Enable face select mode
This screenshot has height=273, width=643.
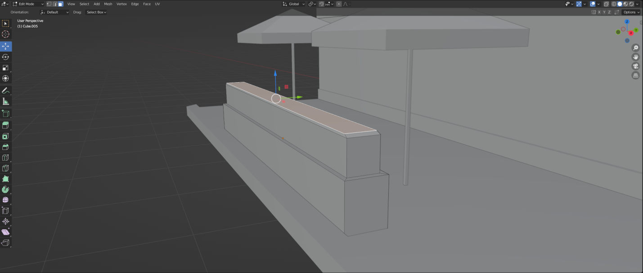[x=61, y=4]
